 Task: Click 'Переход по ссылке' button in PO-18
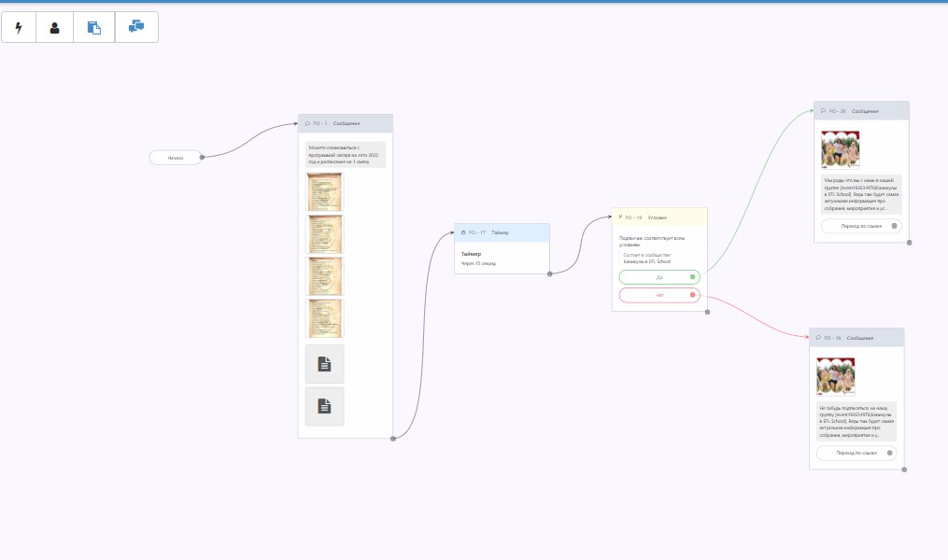coord(856,453)
